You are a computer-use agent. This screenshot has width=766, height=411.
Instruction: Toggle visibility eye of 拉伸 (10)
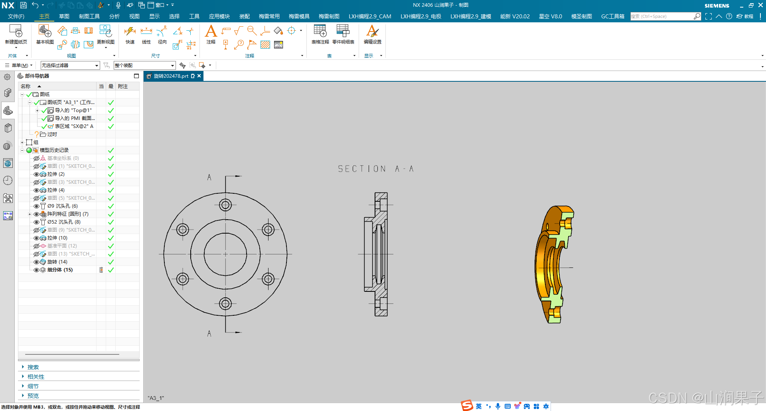[x=36, y=238]
